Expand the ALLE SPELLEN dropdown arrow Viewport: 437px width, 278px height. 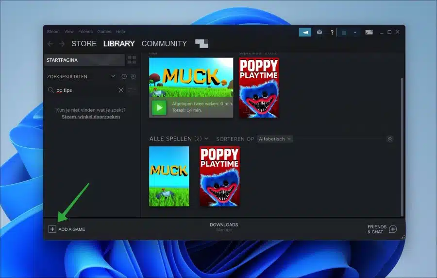(x=206, y=139)
